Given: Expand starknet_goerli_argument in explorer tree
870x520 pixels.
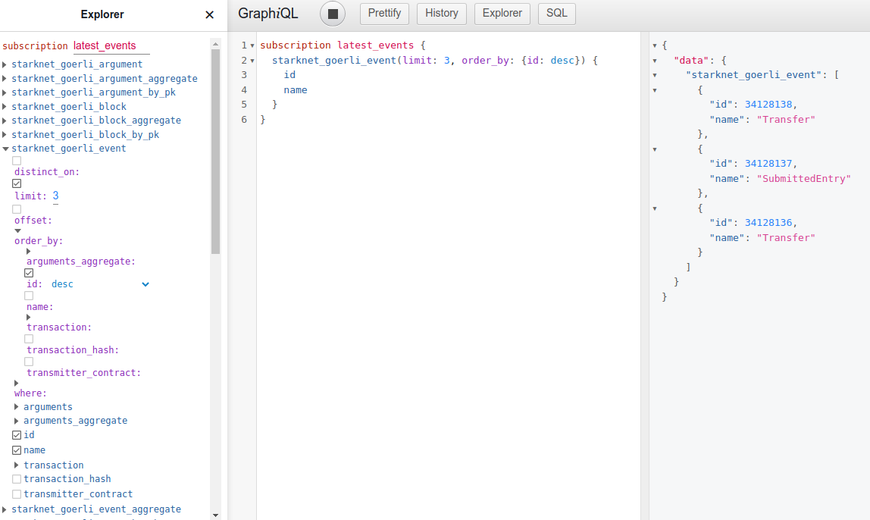Looking at the screenshot, I should coord(5,64).
